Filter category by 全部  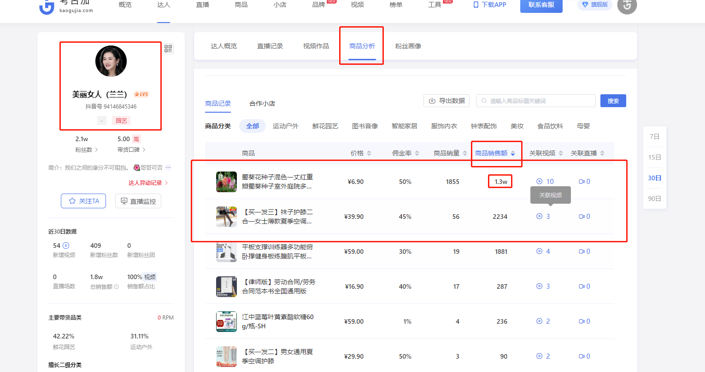253,126
